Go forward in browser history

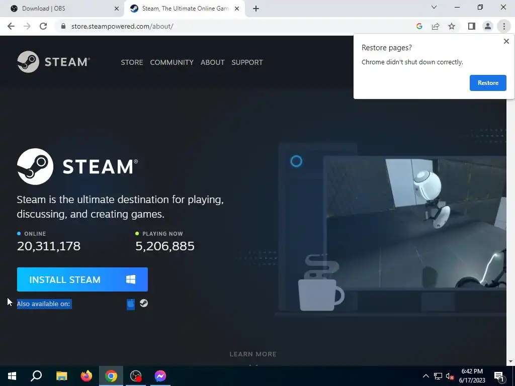point(27,26)
